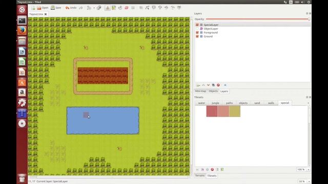
Task: Open the map 50 % zoom dropdown
Action: click(x=309, y=181)
